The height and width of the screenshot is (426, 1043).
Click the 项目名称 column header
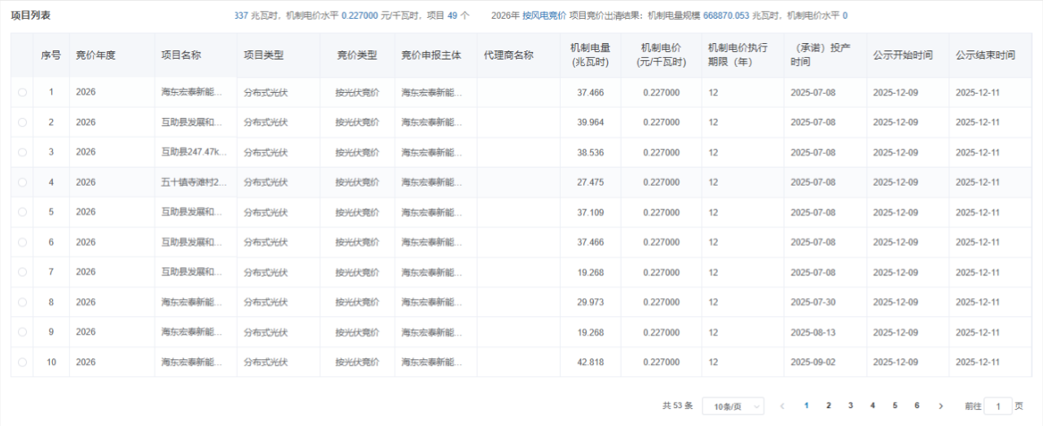pyautogui.click(x=181, y=55)
